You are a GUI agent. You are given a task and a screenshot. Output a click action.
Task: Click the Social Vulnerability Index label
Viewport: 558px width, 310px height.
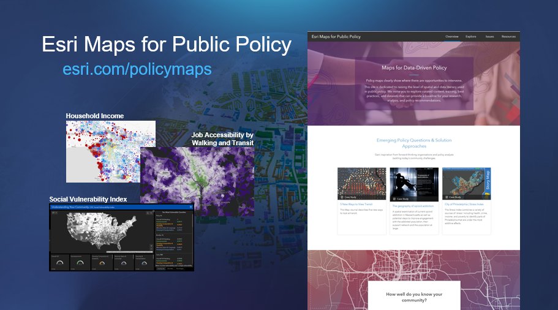tap(88, 199)
